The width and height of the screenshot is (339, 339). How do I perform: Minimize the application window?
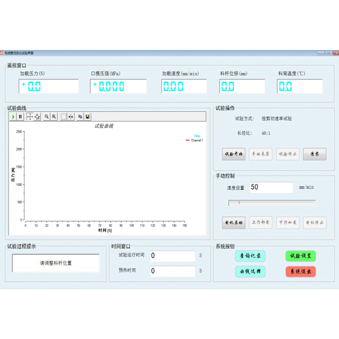pos(321,53)
